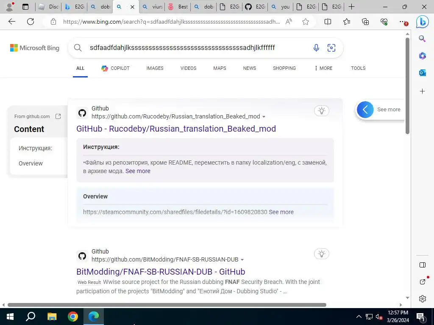Open Browser essentials heart icon
The image size is (434, 325).
pos(384,22)
